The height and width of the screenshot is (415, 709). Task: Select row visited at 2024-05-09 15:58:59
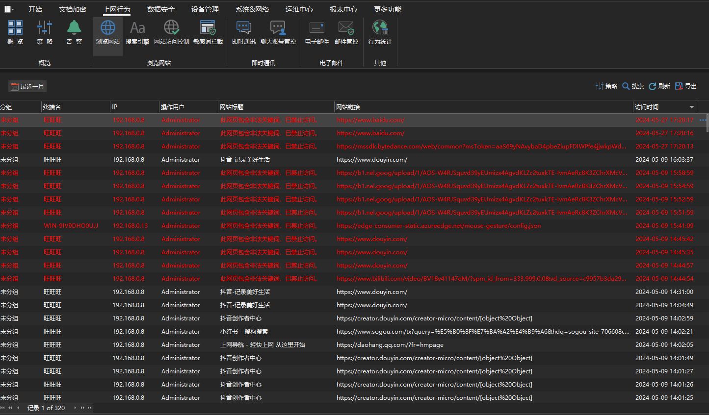pyautogui.click(x=353, y=173)
